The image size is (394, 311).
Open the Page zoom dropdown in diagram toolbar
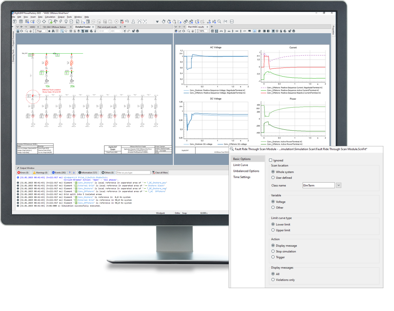pyautogui.click(x=46, y=31)
